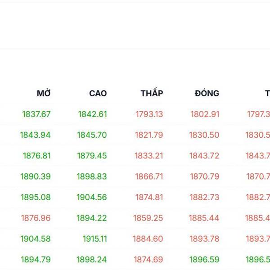
Task: Select the open value 1843.94
Action: [x=36, y=135]
